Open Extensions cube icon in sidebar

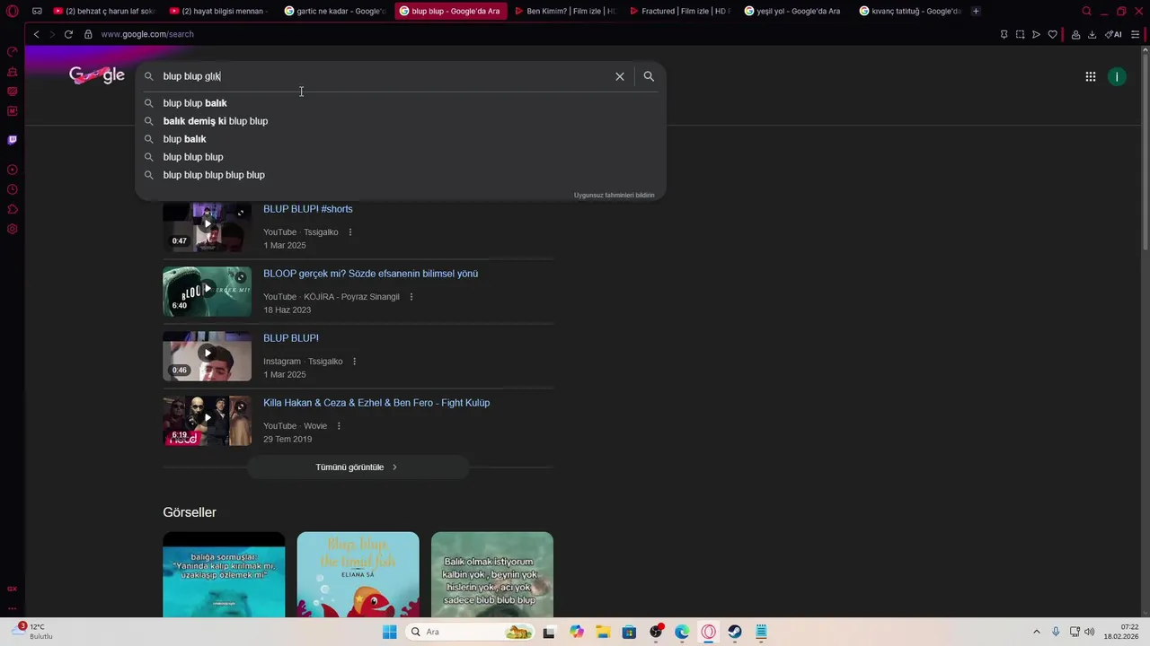point(13,209)
